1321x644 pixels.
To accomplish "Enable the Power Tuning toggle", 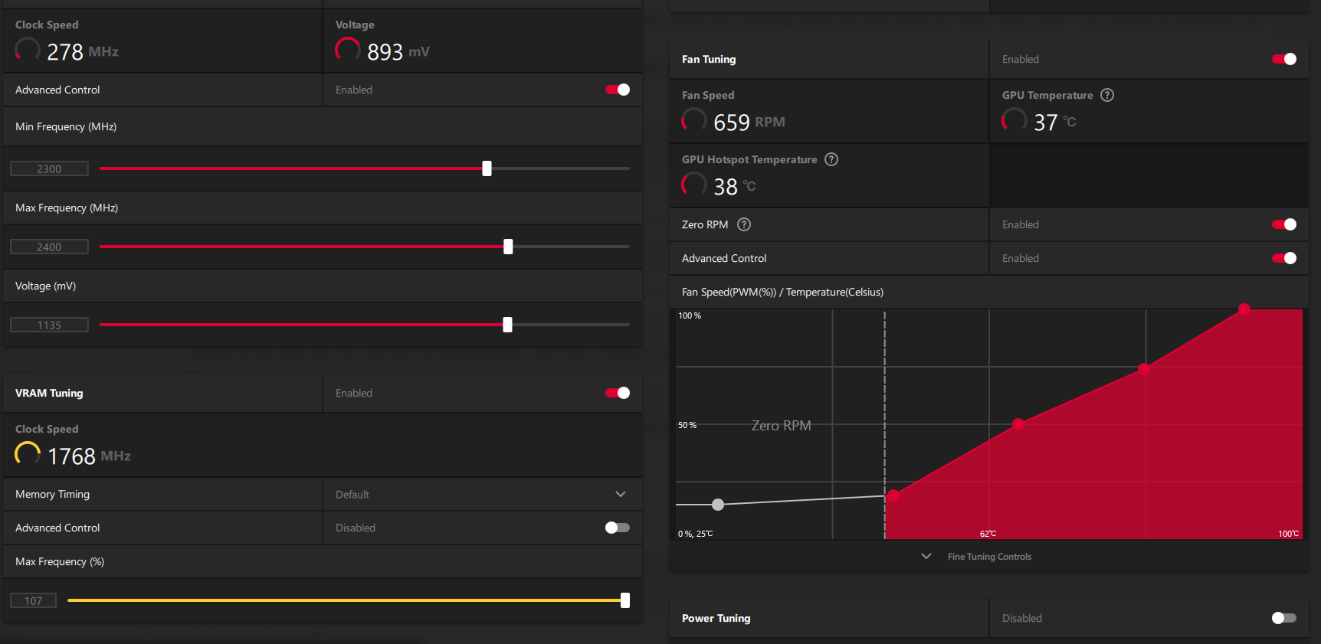I will [1284, 618].
